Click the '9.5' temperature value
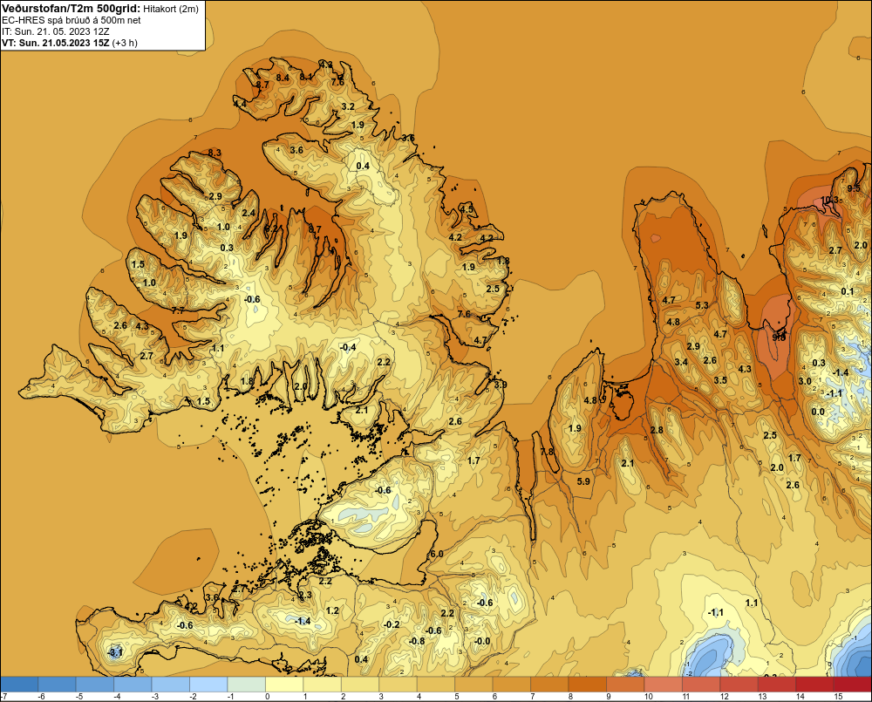The width and height of the screenshot is (872, 702). coord(854,188)
